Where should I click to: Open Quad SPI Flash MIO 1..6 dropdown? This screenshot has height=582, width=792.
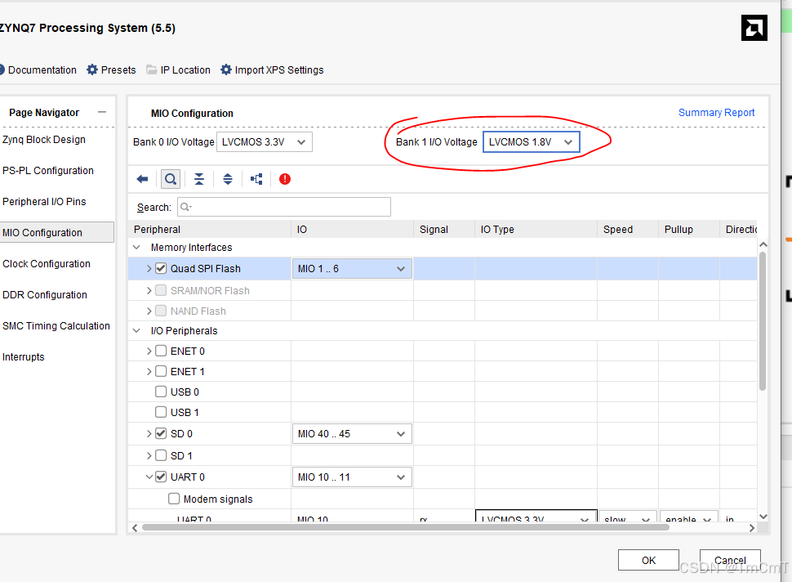352,268
